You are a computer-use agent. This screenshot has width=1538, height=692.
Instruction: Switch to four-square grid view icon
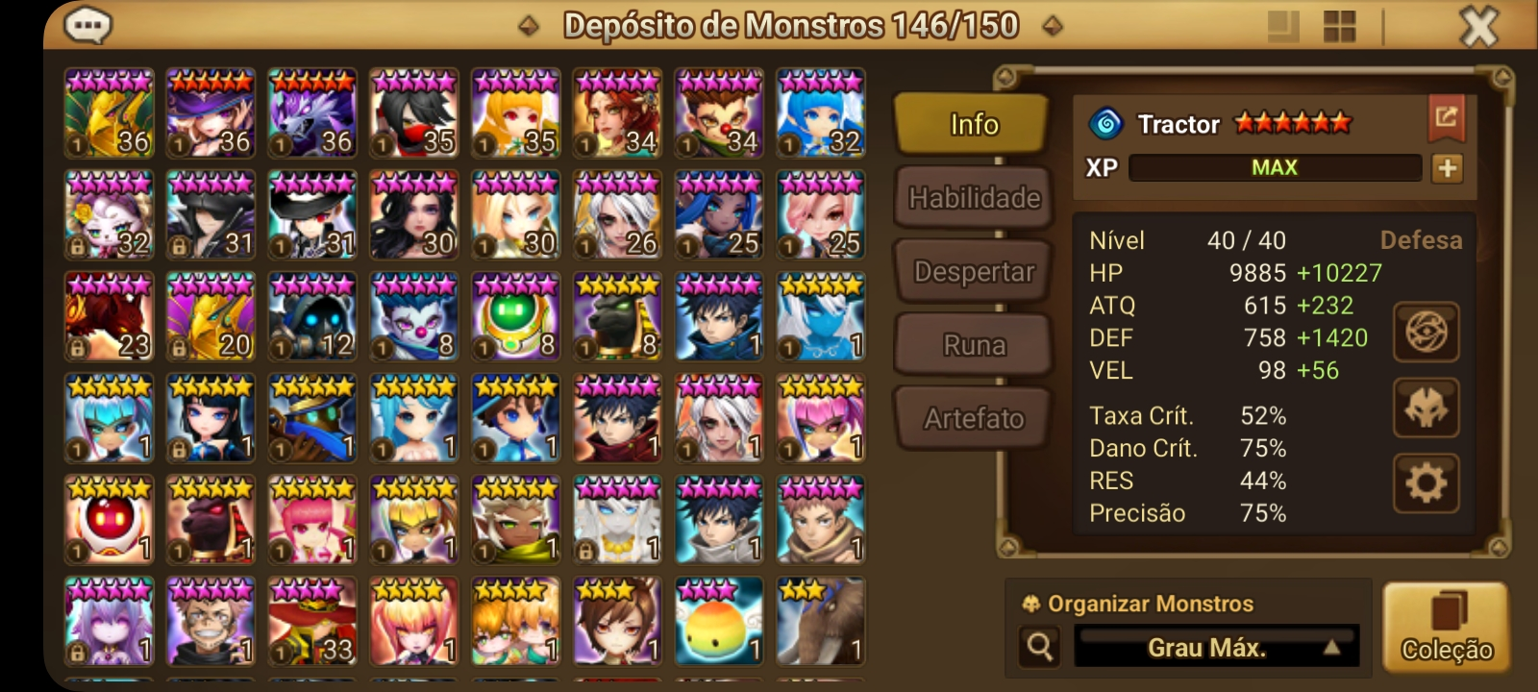1339,26
